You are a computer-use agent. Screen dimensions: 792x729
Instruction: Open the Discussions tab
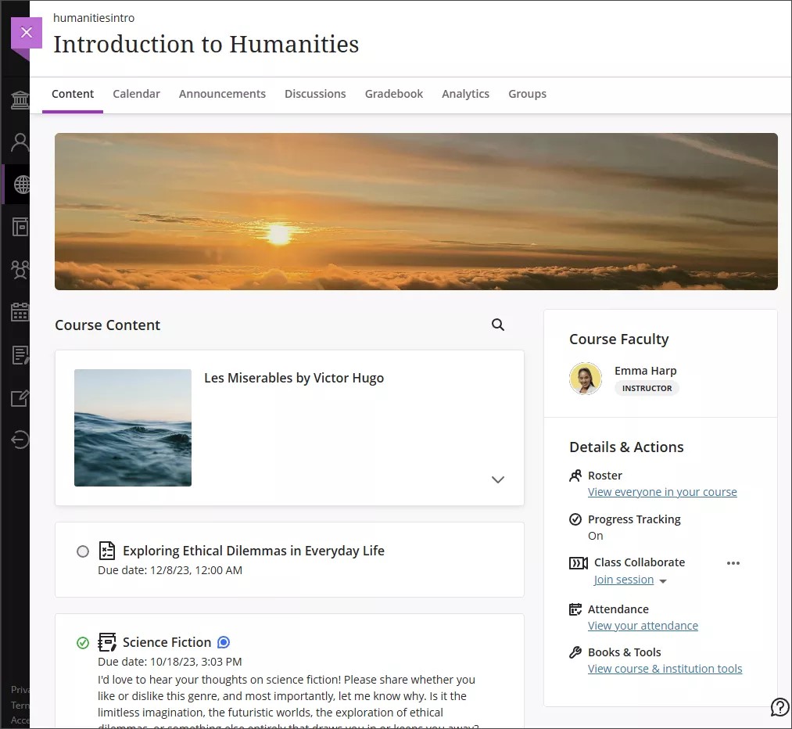point(315,93)
